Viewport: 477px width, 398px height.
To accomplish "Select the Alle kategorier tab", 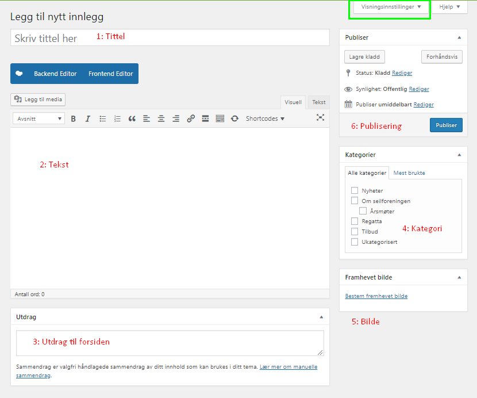I will pos(367,173).
